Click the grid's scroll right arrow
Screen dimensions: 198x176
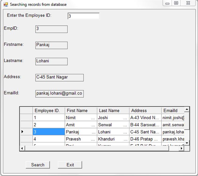point(182,148)
